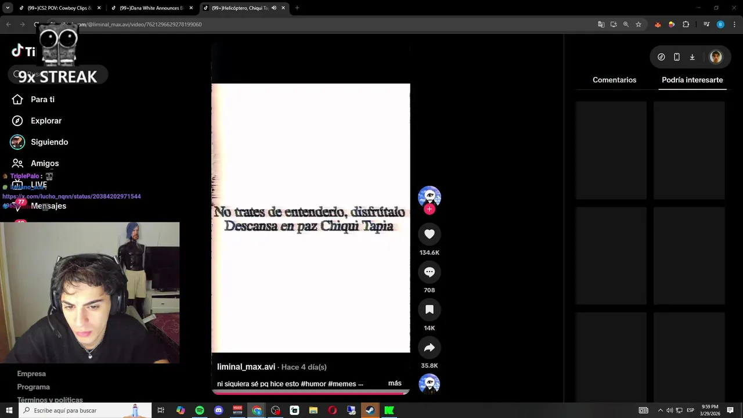743x418 pixels.
Task: Click the Chrome translate page icon
Action: 601,24
